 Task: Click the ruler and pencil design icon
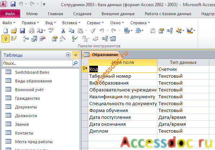190,31
